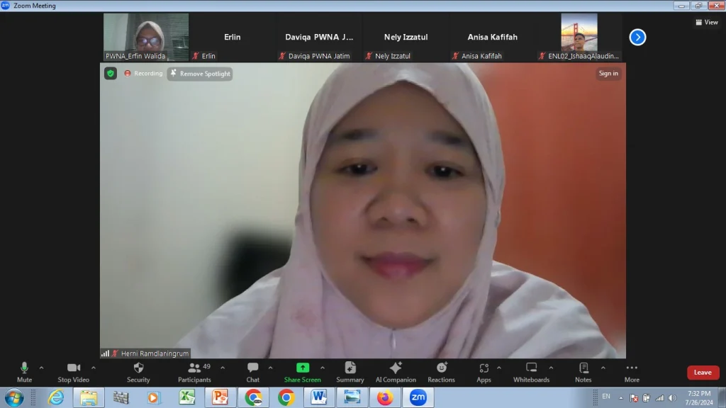This screenshot has width=726, height=408.
Task: Open the Notes feature
Action: pyautogui.click(x=583, y=372)
